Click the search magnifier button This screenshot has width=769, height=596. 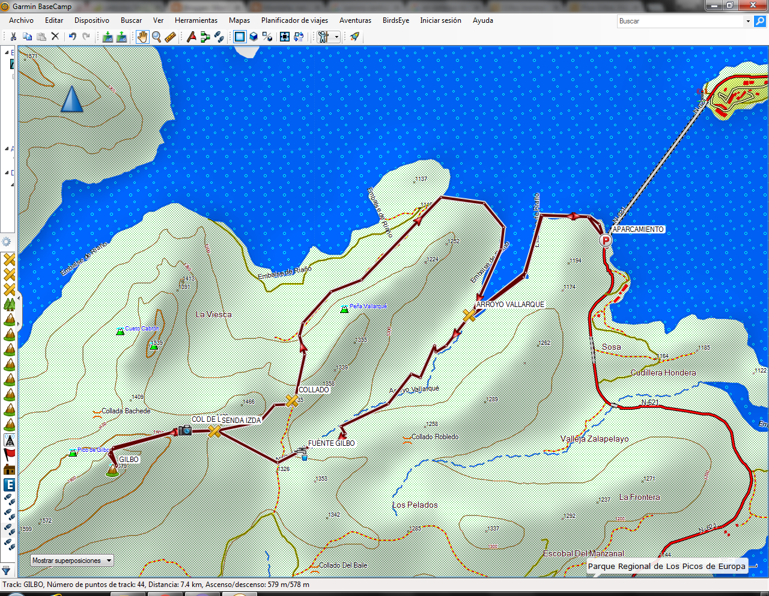(x=760, y=21)
